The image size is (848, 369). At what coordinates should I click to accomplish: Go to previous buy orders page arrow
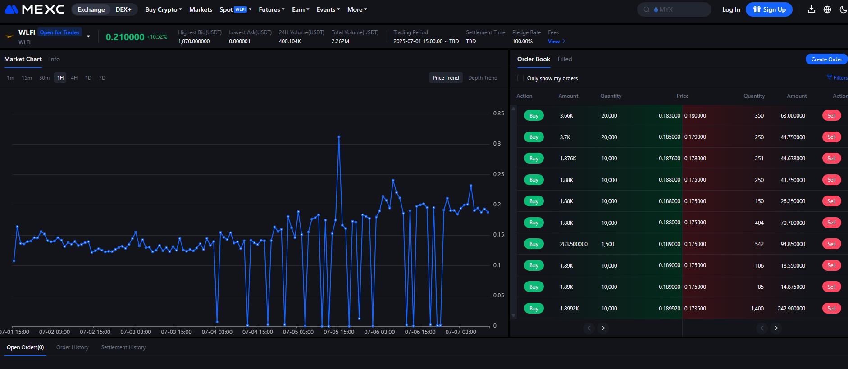(589, 328)
